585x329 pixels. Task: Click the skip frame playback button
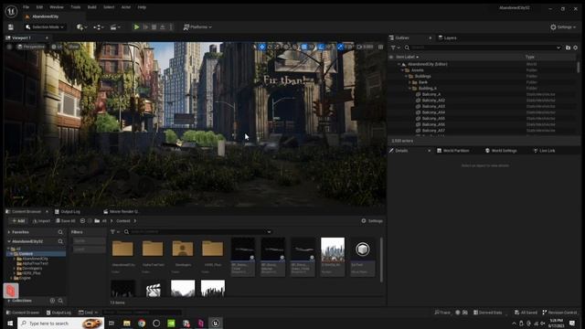(145, 27)
